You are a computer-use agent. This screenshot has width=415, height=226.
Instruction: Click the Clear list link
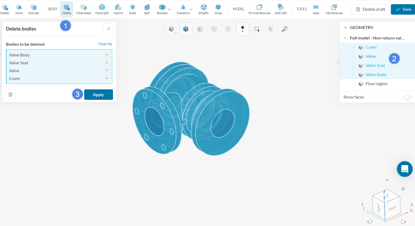(105, 44)
